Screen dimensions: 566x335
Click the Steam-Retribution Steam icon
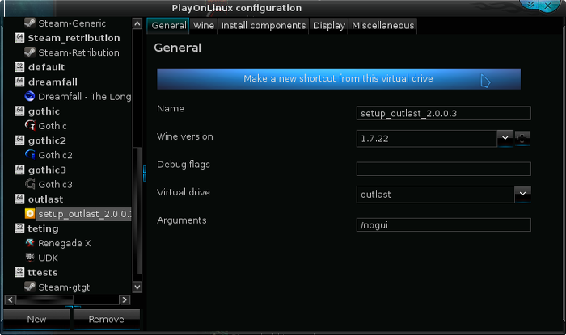[x=30, y=52]
